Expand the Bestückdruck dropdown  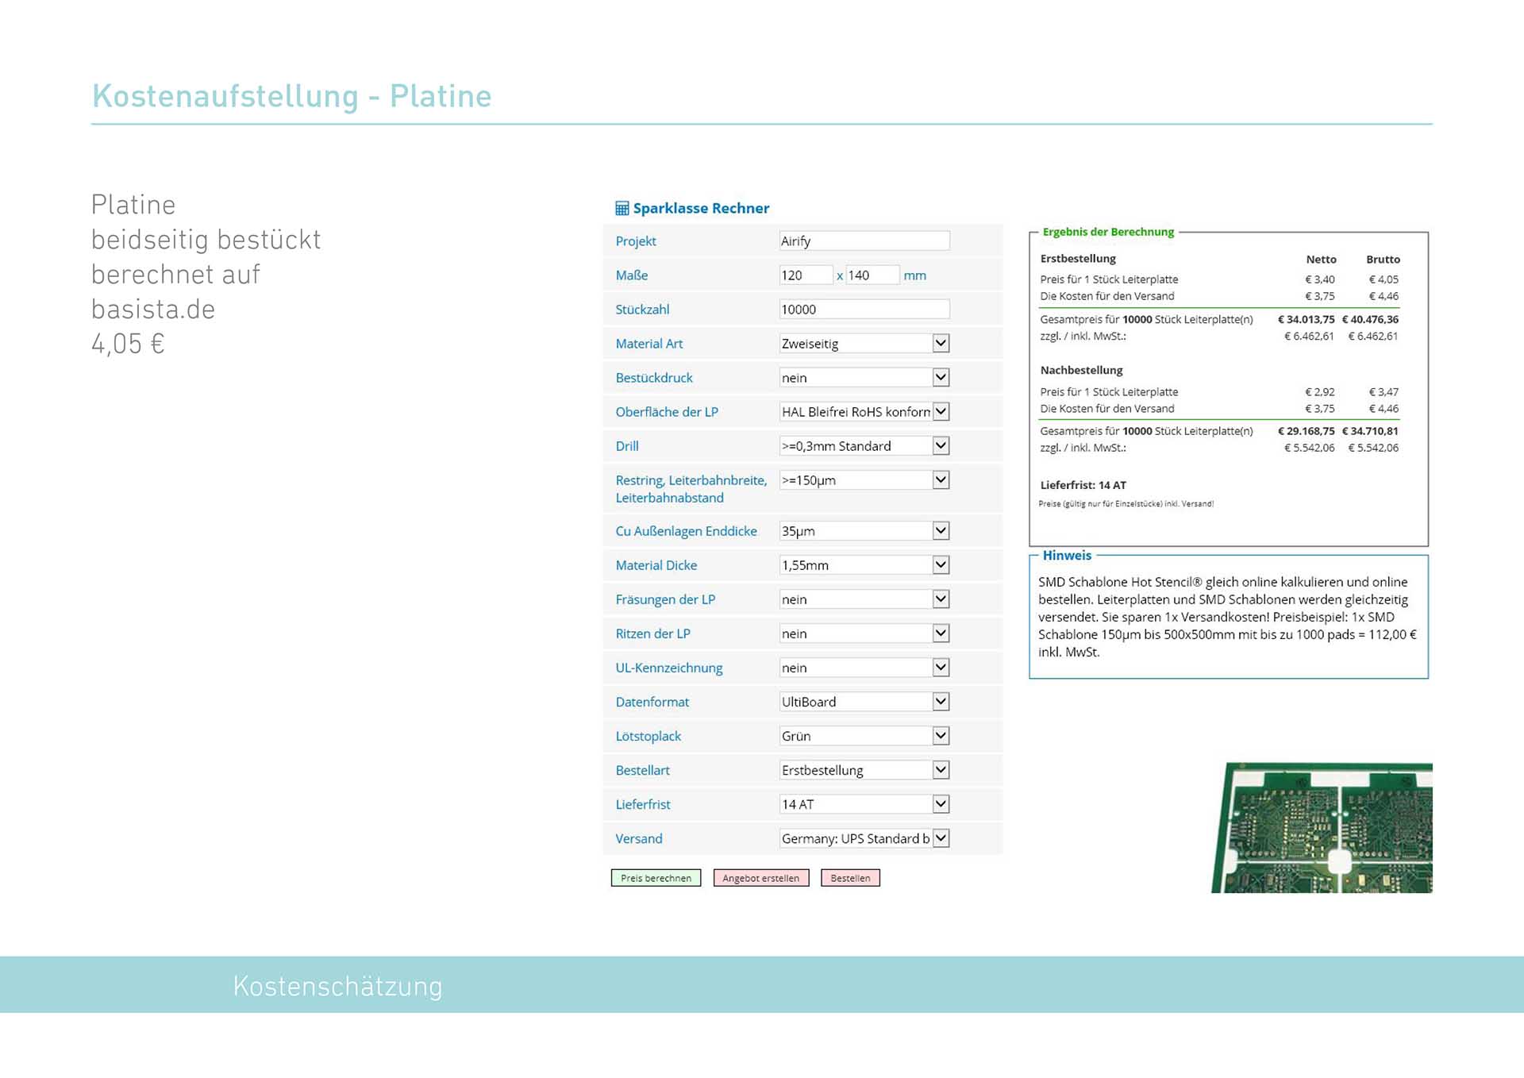point(941,378)
